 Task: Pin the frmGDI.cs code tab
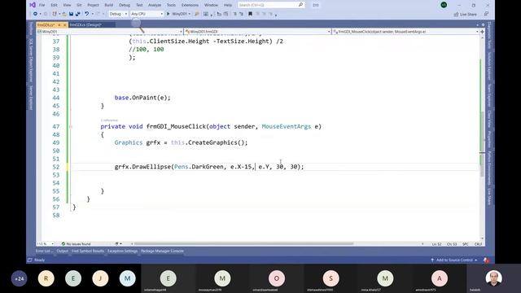(59, 25)
